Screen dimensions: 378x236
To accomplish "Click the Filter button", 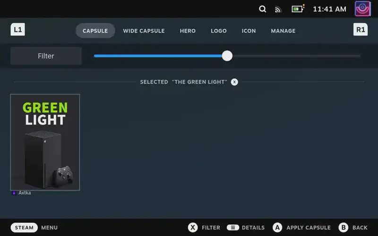I will pyautogui.click(x=46, y=56).
